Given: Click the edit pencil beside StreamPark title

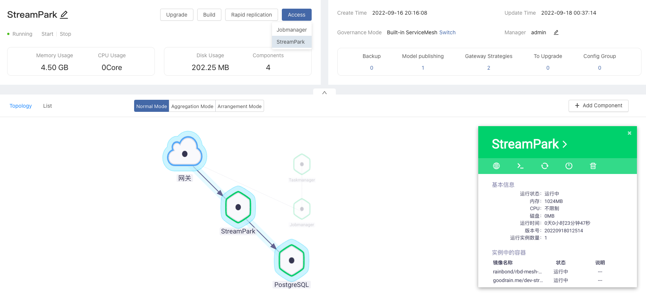Looking at the screenshot, I should [x=64, y=15].
